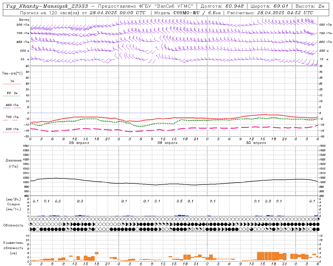
Task: Click the (мм/3ч.) precipitation unit label
Action: (14, 199)
